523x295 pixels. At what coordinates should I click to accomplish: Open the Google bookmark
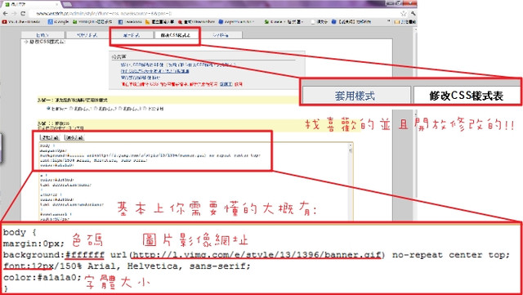point(59,22)
